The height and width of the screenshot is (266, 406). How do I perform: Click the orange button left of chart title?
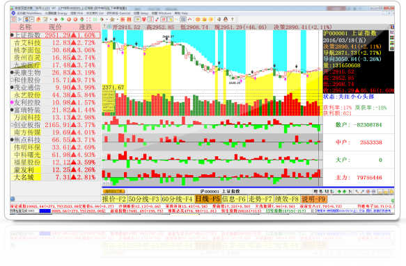click(x=114, y=192)
